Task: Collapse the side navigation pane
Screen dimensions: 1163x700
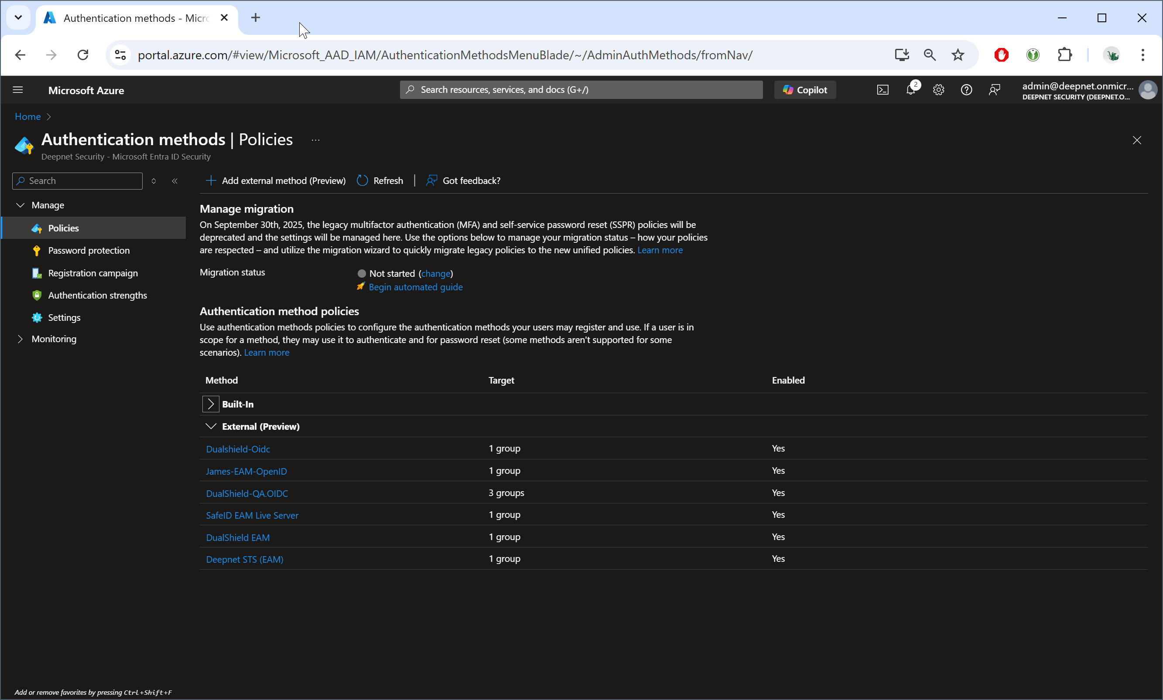Action: point(174,180)
